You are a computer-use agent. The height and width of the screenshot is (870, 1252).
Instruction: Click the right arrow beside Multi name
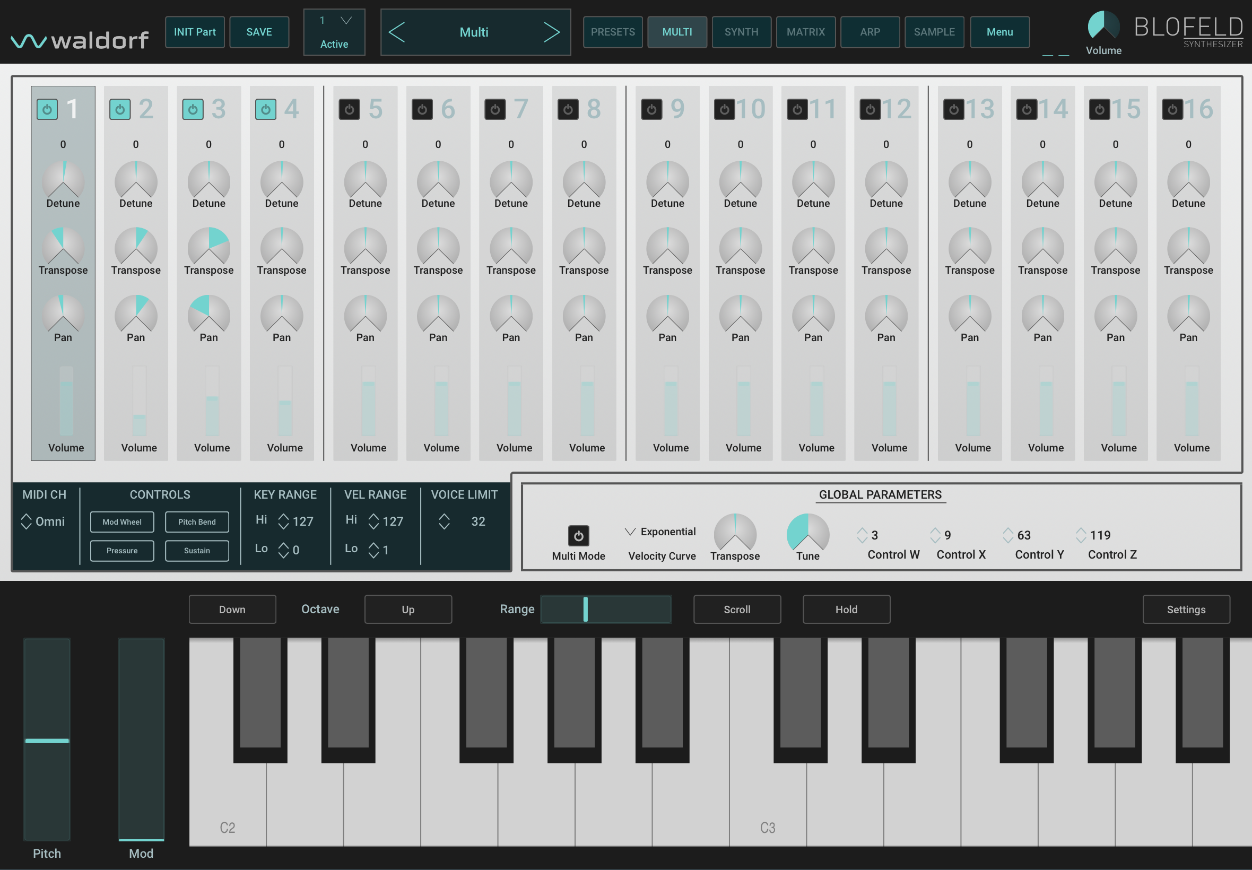tap(552, 32)
